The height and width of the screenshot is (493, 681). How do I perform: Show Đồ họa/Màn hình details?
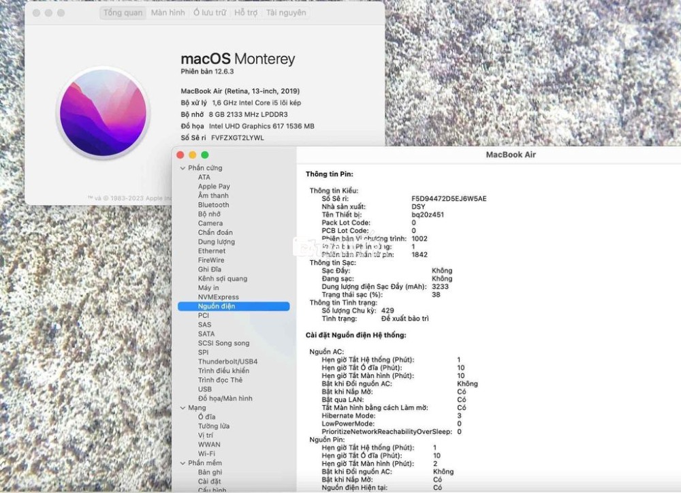pyautogui.click(x=225, y=399)
